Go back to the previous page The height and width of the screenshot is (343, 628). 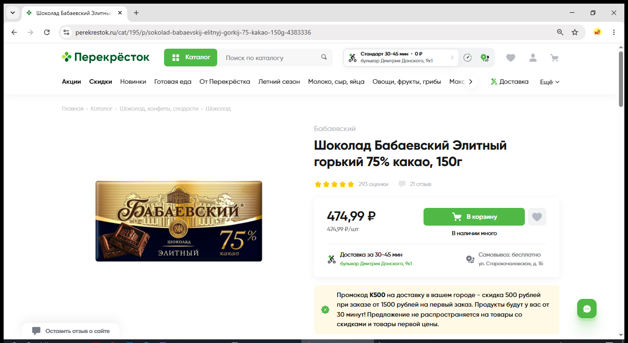coord(14,32)
